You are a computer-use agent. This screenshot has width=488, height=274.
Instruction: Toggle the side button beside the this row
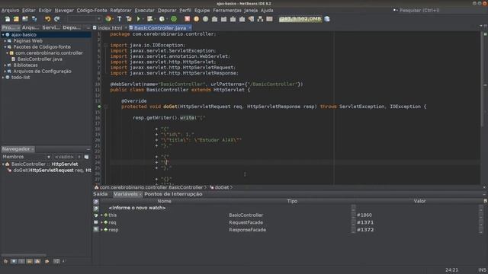click(x=96, y=215)
